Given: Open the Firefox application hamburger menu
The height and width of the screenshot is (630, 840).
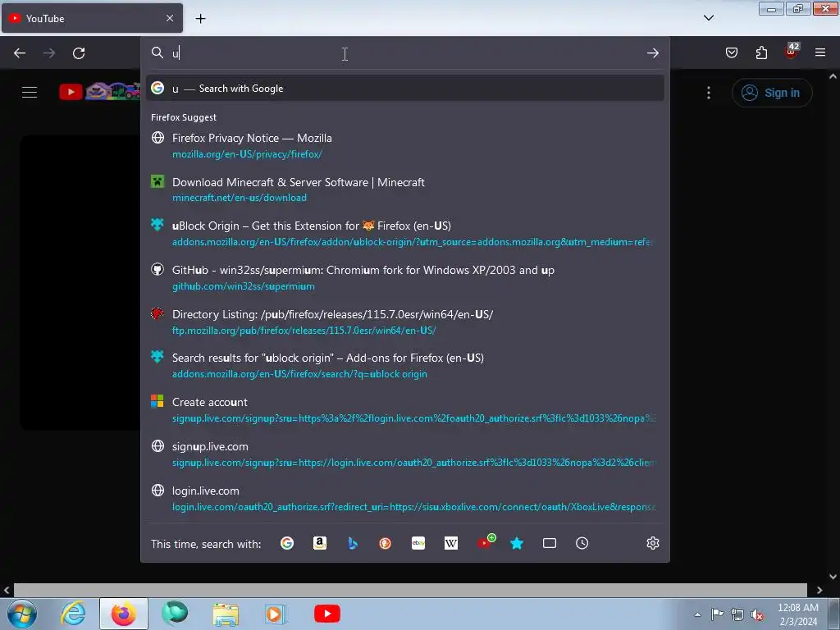Looking at the screenshot, I should tap(820, 52).
